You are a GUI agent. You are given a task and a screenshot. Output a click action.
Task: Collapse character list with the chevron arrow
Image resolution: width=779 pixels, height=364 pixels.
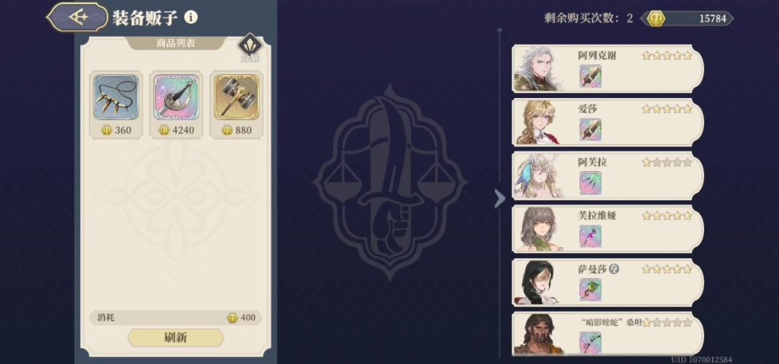(x=499, y=199)
